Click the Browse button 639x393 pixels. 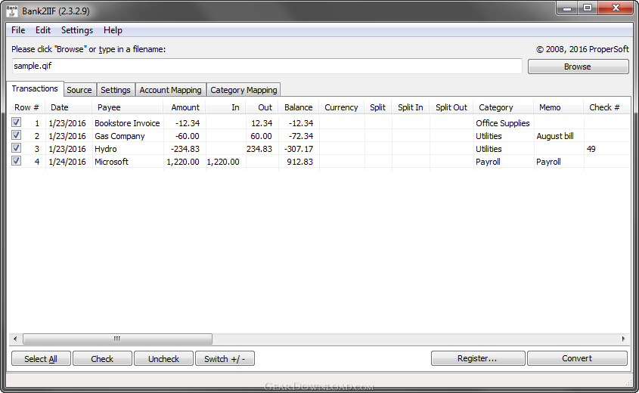click(x=578, y=67)
